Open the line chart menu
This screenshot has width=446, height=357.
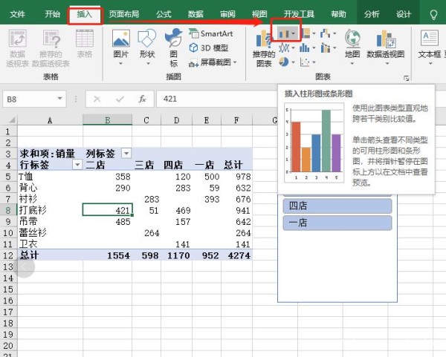(x=286, y=48)
